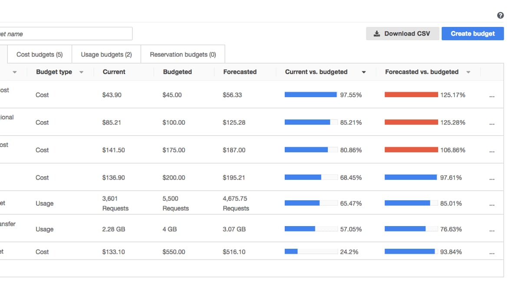The height and width of the screenshot is (293, 521).
Task: Click the 106.86% forecasted percentage
Action: pyautogui.click(x=453, y=150)
